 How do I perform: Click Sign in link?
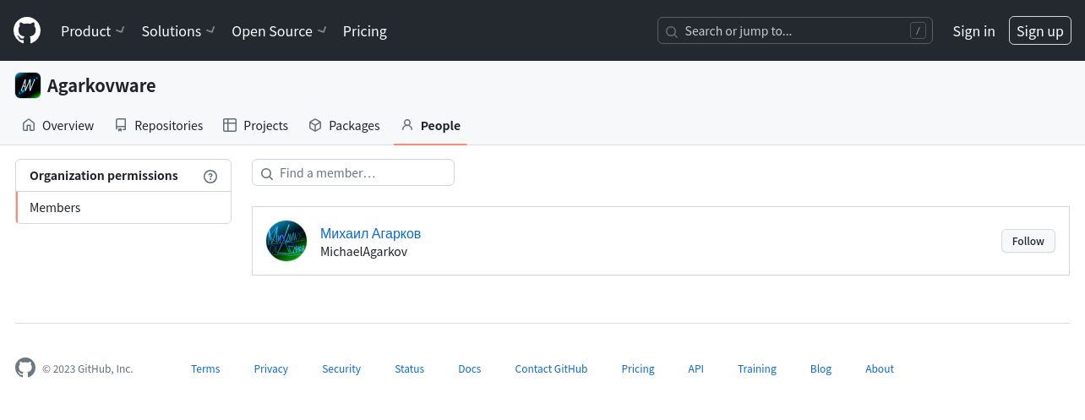point(973,31)
